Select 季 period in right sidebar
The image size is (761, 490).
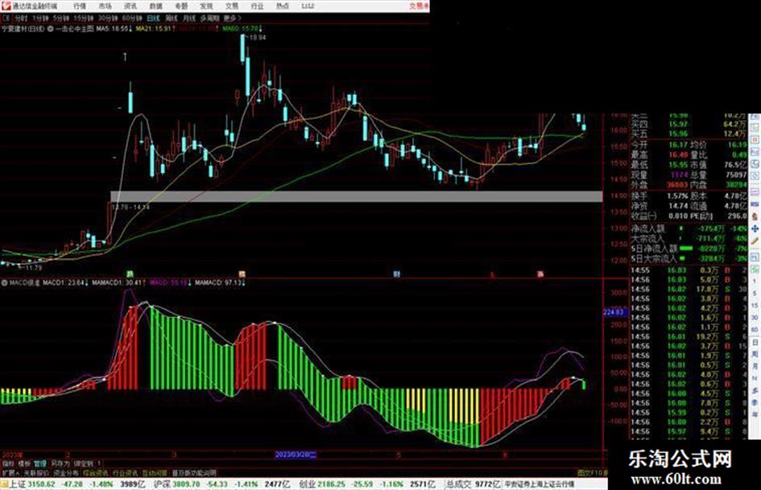coord(755,402)
